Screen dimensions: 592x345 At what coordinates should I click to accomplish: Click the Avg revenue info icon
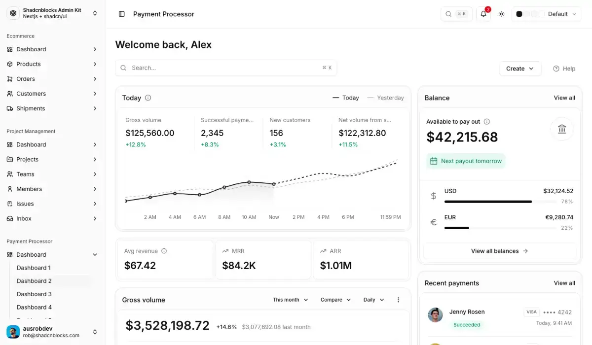[164, 251]
